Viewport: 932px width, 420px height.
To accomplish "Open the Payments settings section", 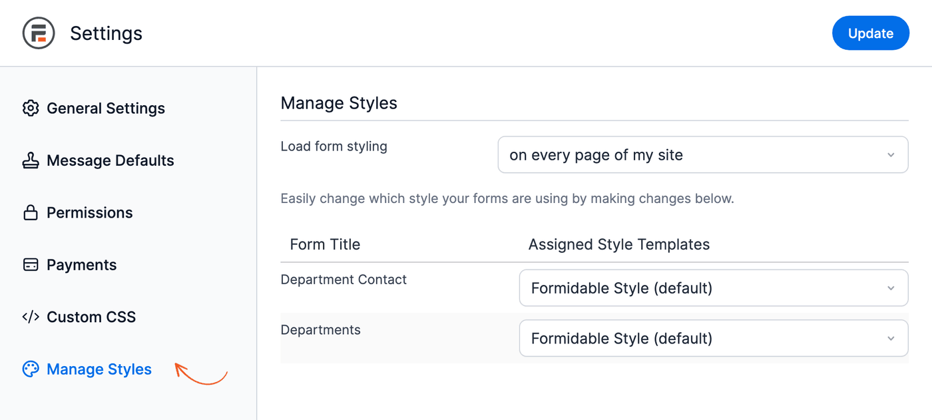I will (x=81, y=265).
